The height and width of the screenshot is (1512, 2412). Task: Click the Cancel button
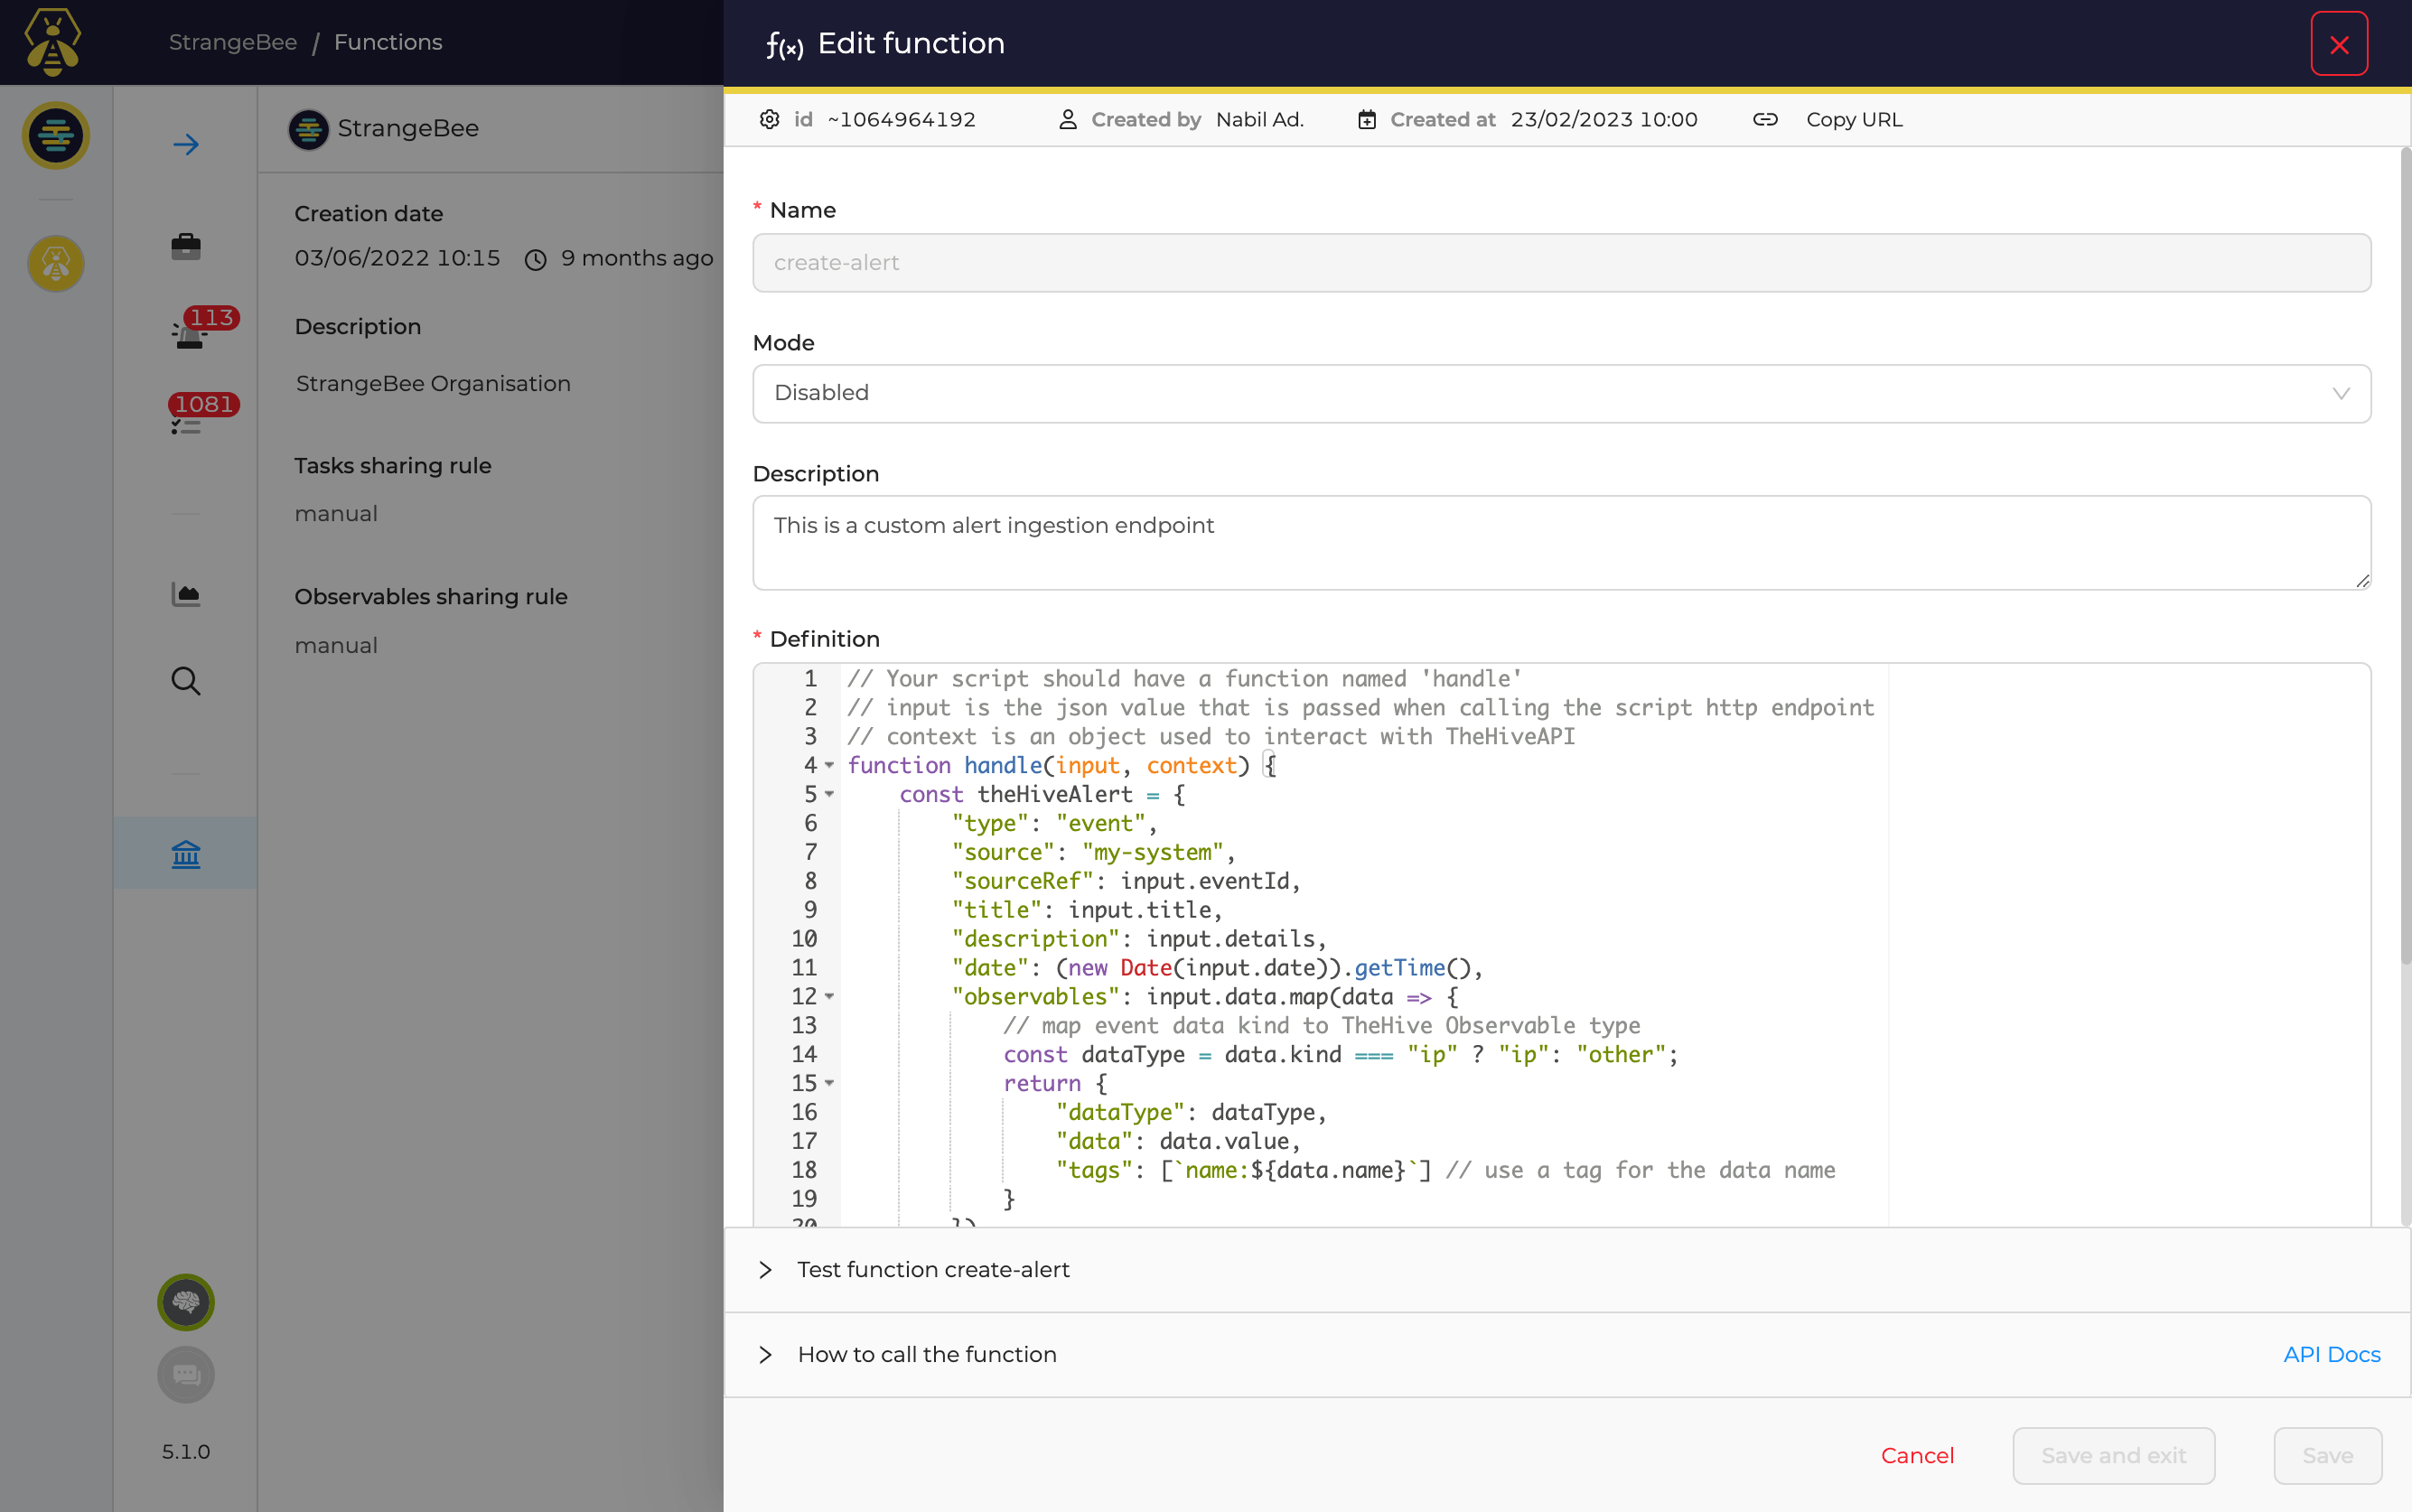1917,1455
